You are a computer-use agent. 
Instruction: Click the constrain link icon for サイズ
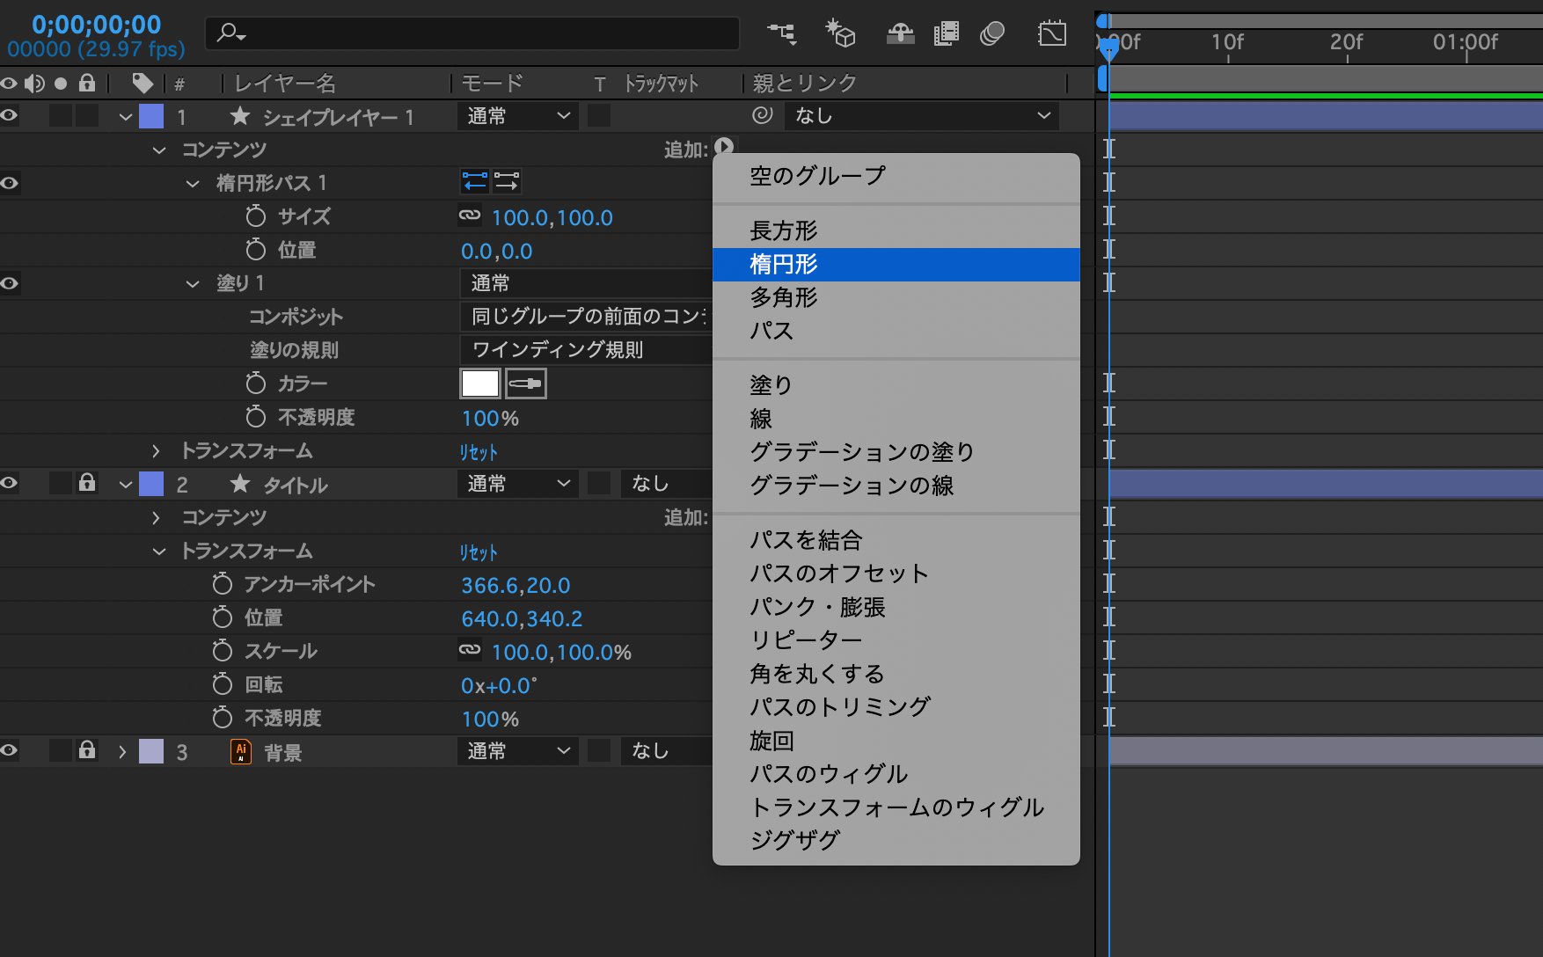(470, 215)
